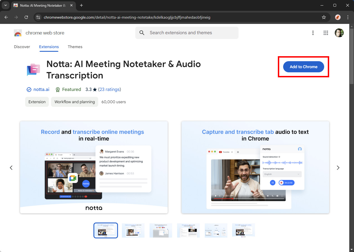This screenshot has width=354, height=252.
Task: Open the Chrome three-dot menu
Action: (348, 17)
